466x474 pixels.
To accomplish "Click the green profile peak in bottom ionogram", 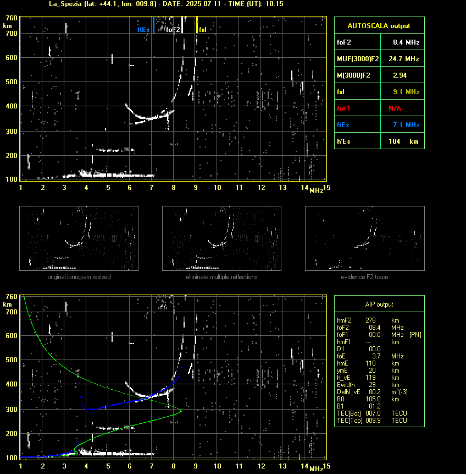I will pos(180,411).
